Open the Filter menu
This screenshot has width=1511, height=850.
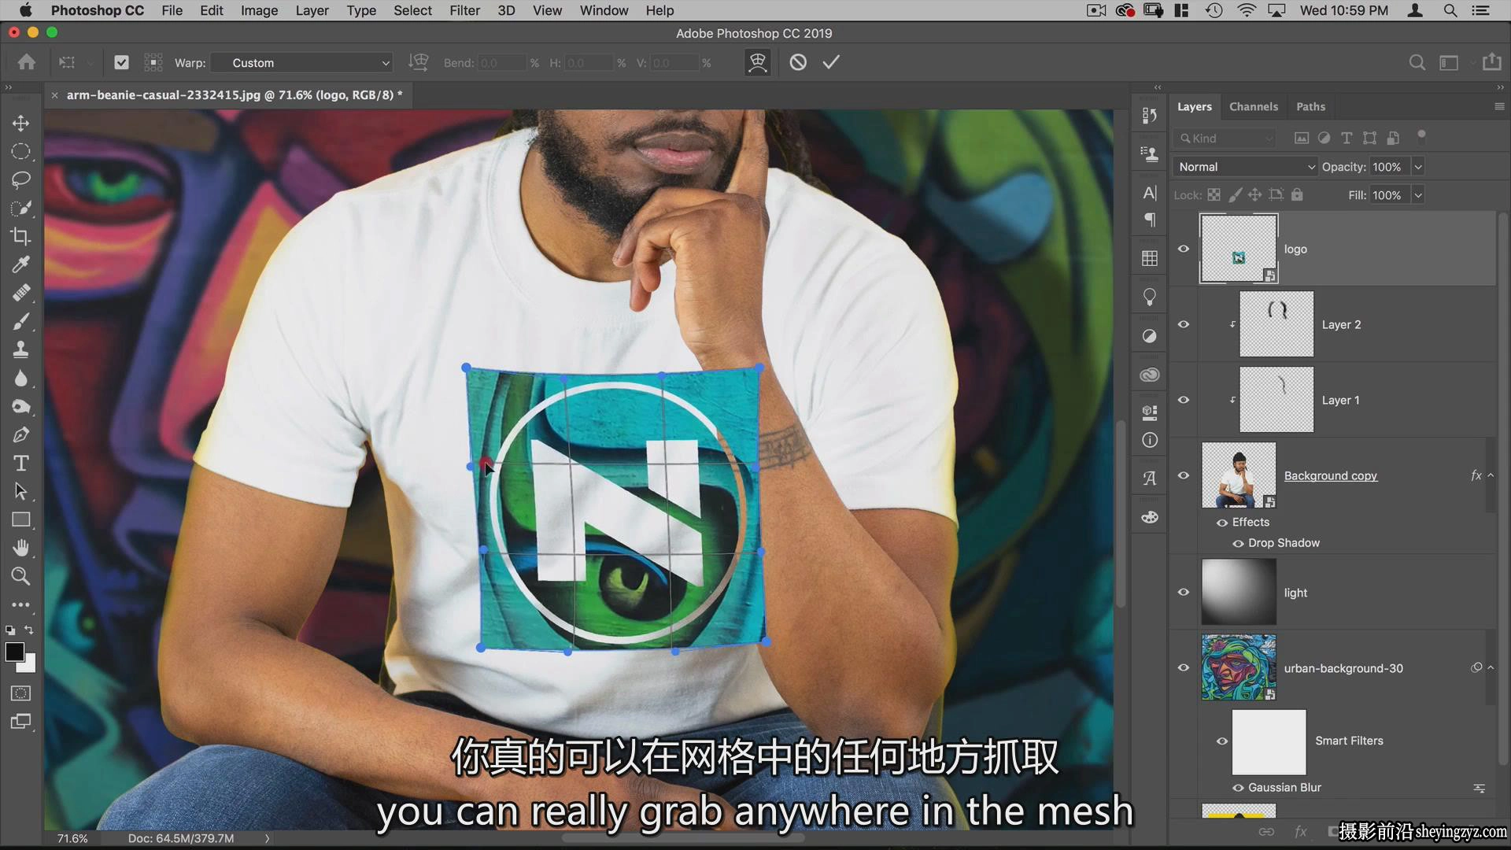pyautogui.click(x=464, y=10)
